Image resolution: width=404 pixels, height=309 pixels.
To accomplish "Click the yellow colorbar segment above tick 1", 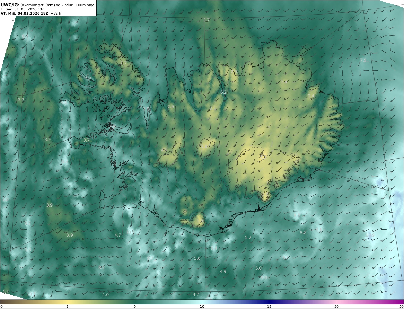I will coord(68,302).
